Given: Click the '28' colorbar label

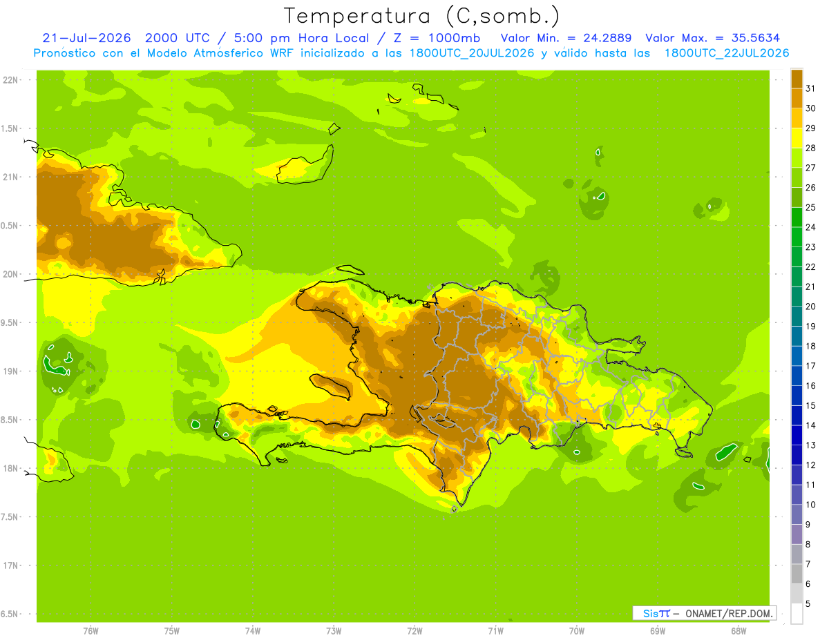Looking at the screenshot, I should (x=811, y=148).
